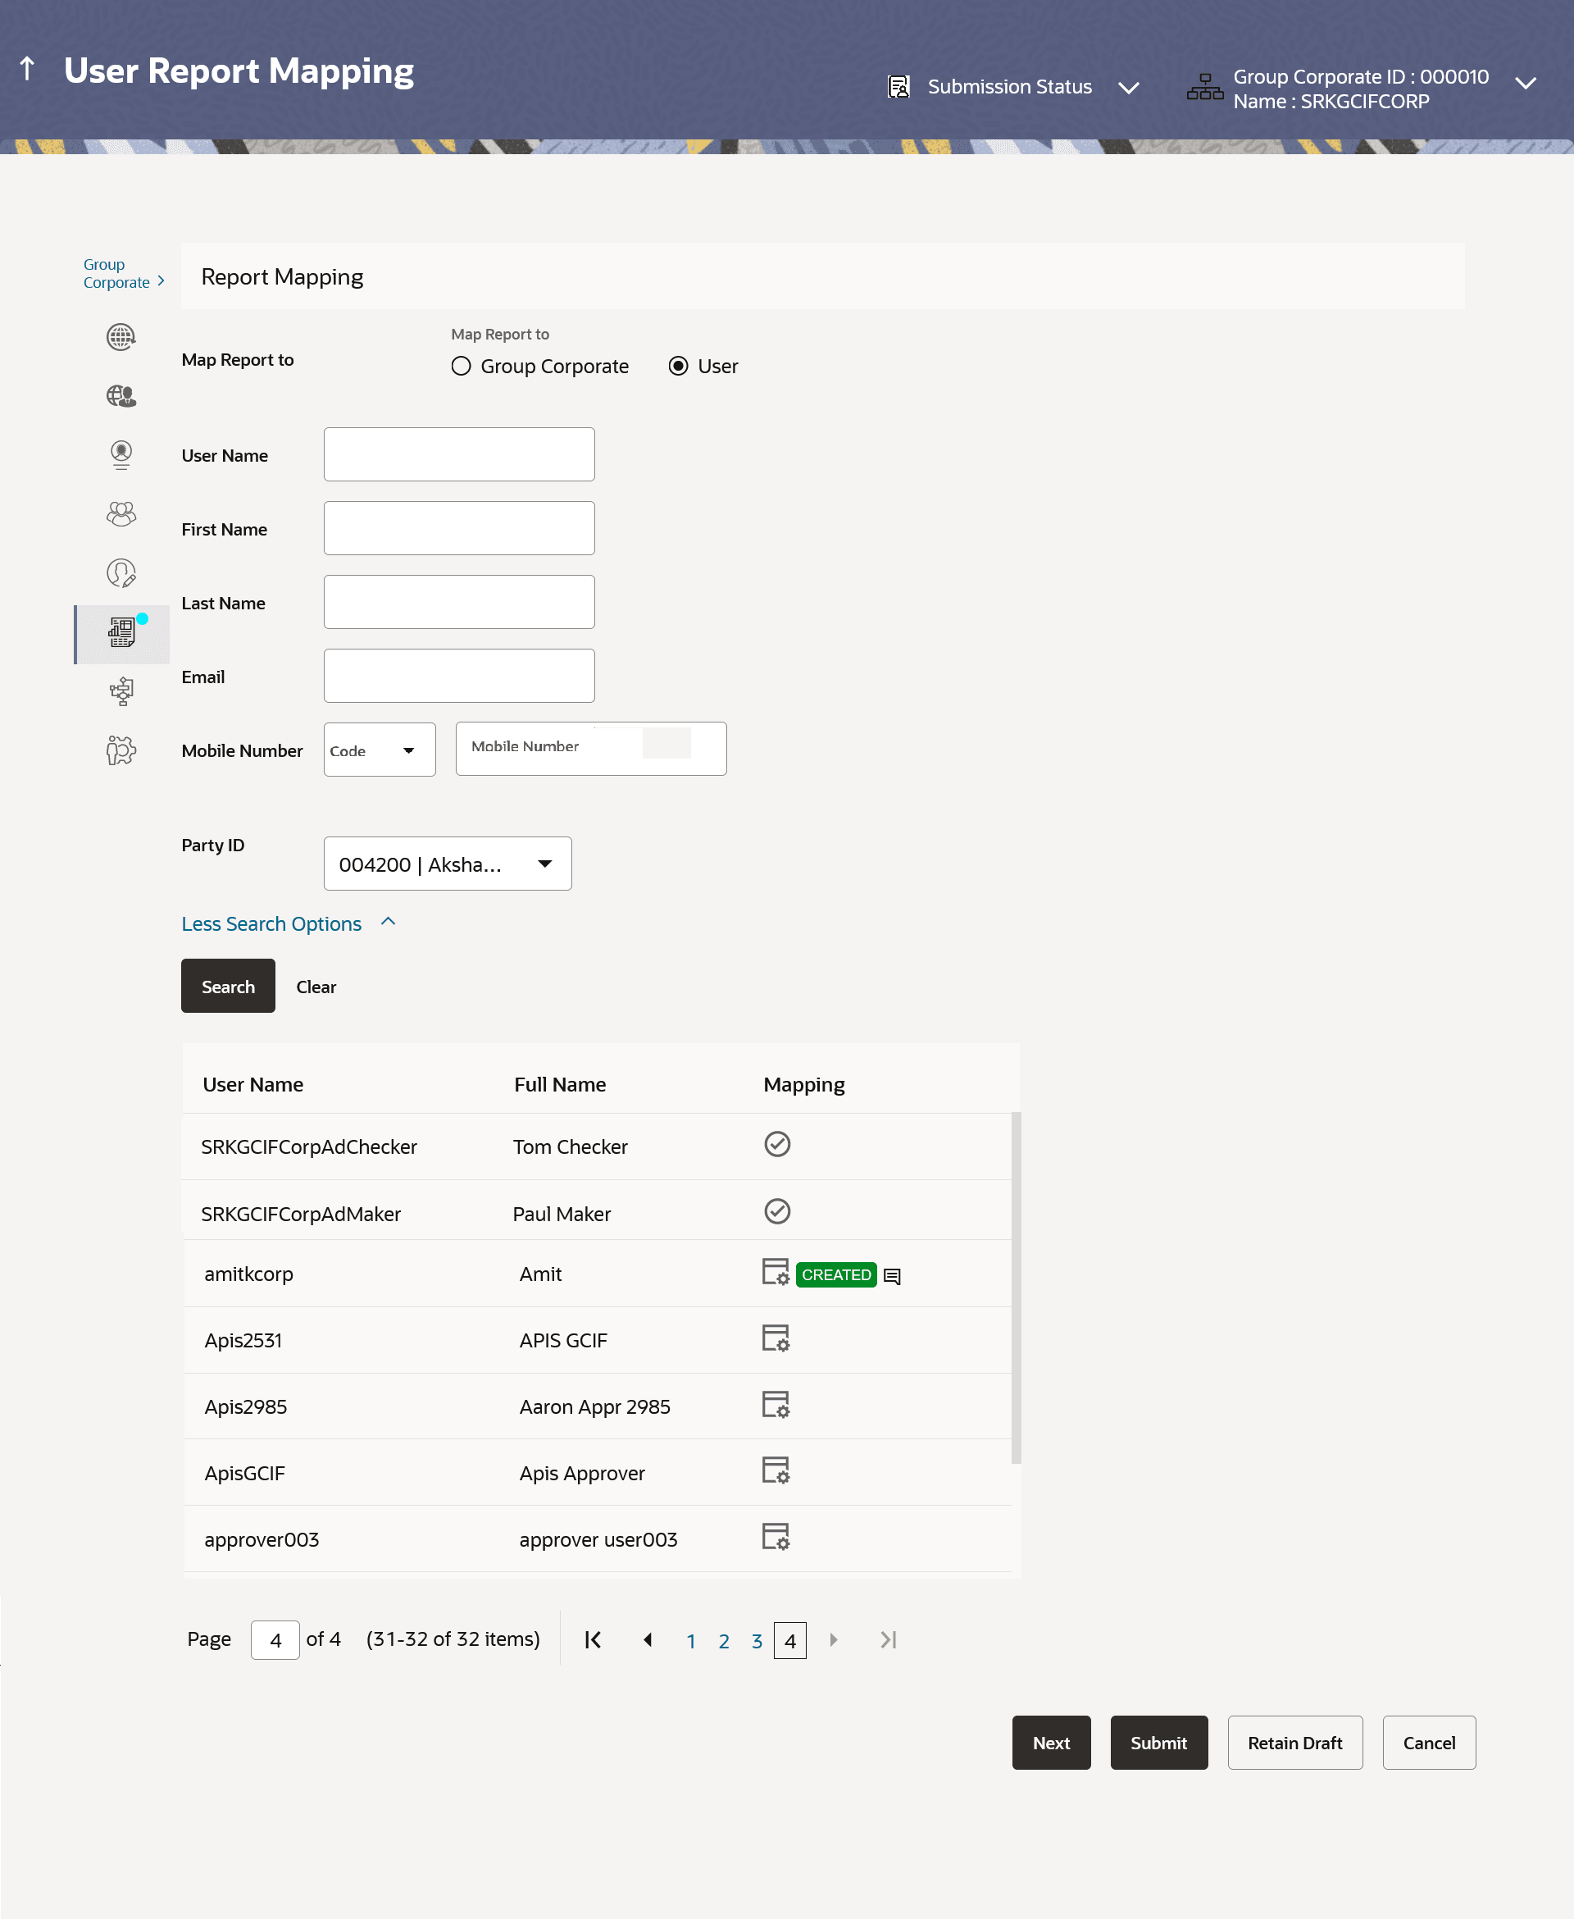Select the User radio option

(678, 367)
